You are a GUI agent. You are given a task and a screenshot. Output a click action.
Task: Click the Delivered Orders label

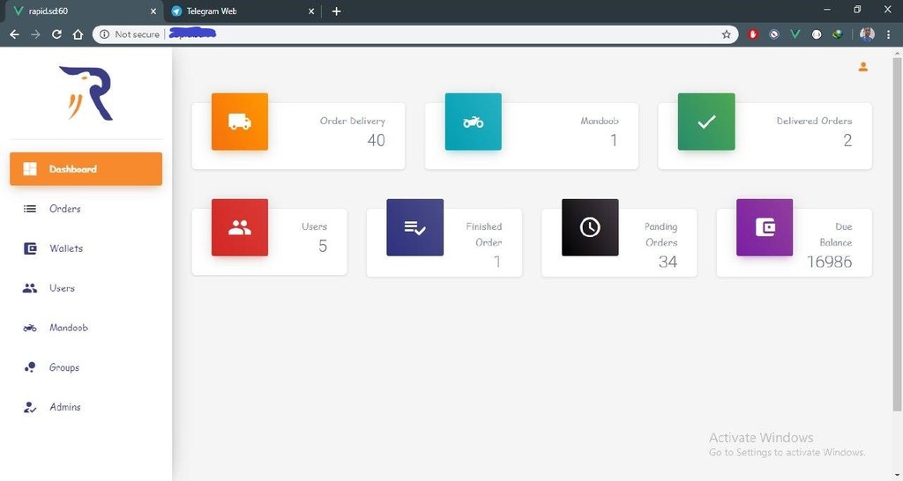pos(814,121)
